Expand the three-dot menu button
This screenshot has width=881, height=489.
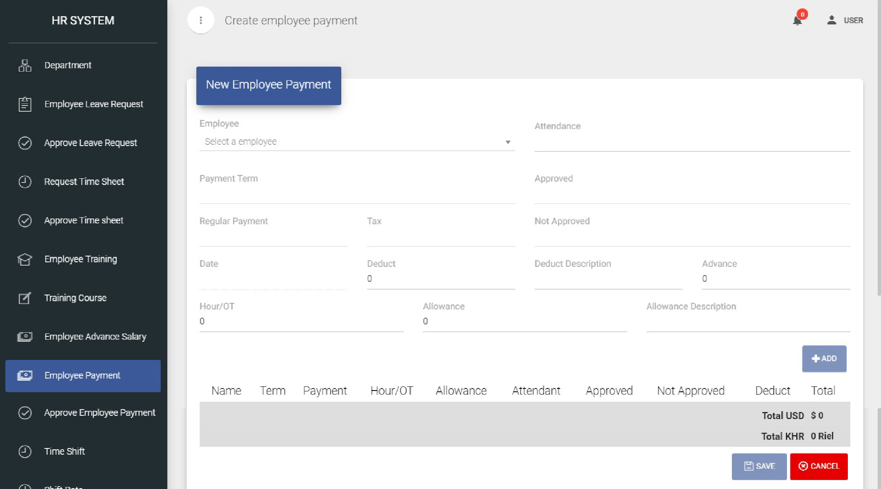[x=200, y=20]
